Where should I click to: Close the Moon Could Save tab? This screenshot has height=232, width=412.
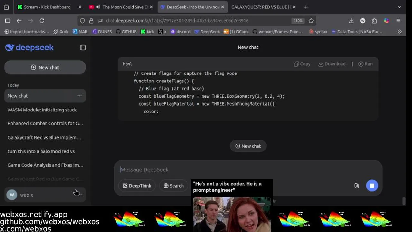[151, 7]
